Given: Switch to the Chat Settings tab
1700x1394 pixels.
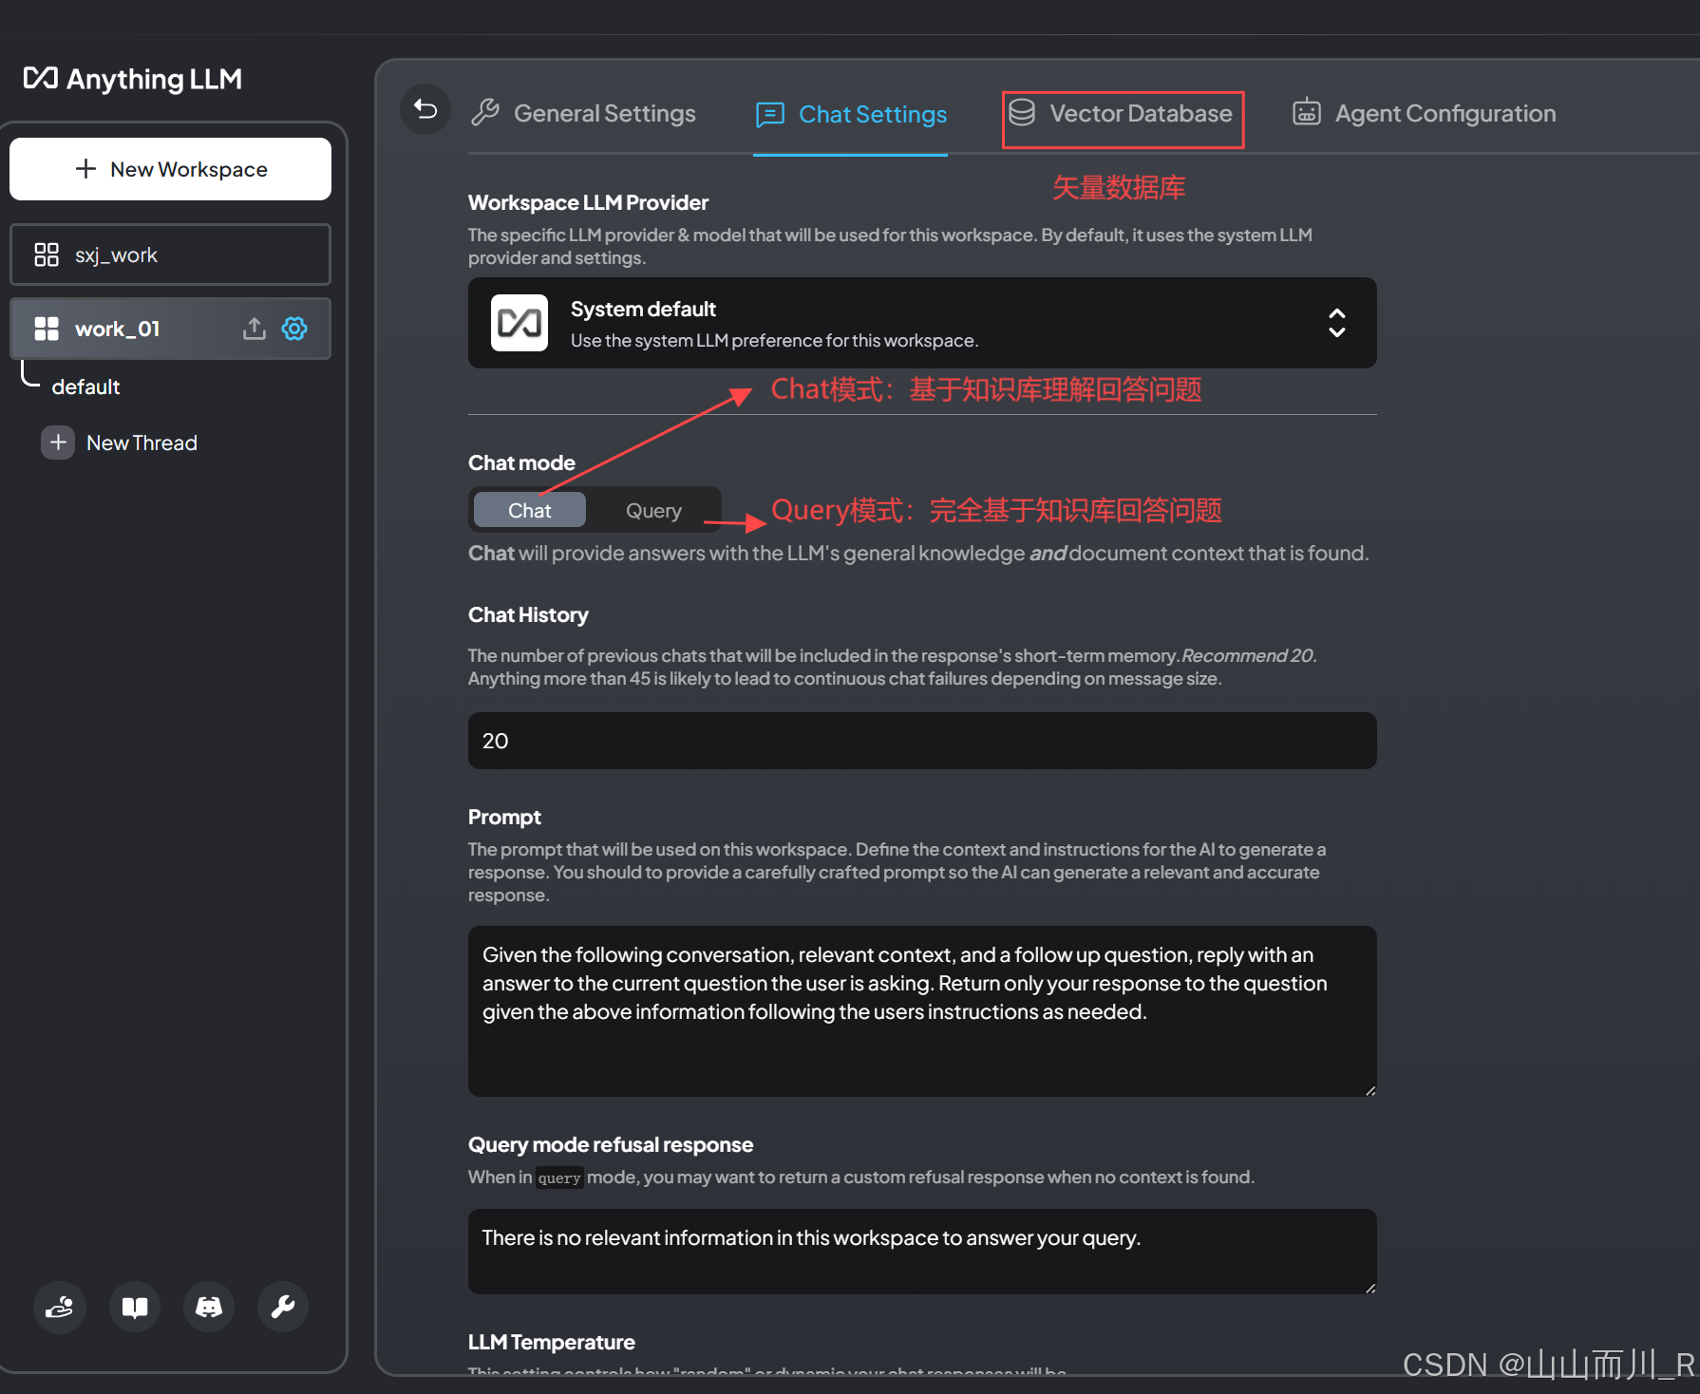Looking at the screenshot, I should (851, 115).
